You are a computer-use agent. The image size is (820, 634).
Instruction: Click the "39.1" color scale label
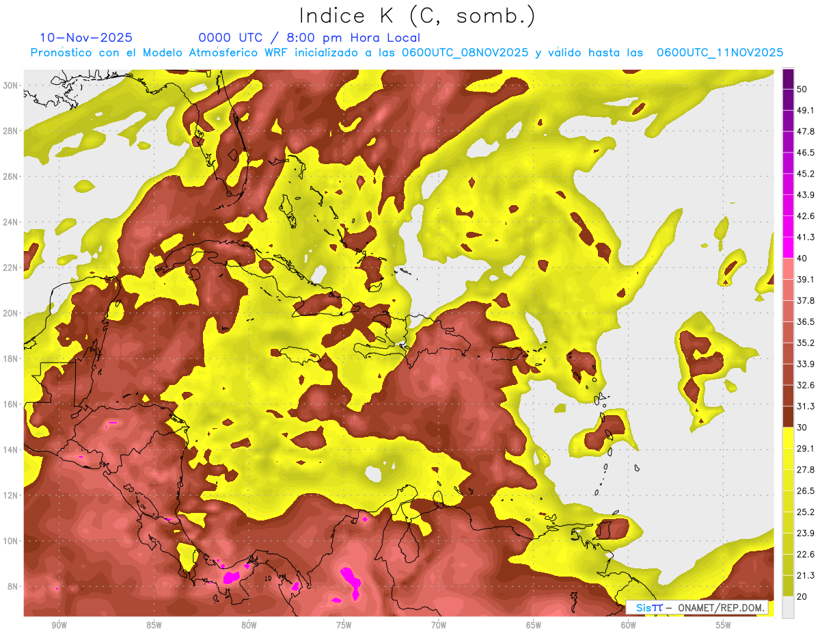click(805, 279)
